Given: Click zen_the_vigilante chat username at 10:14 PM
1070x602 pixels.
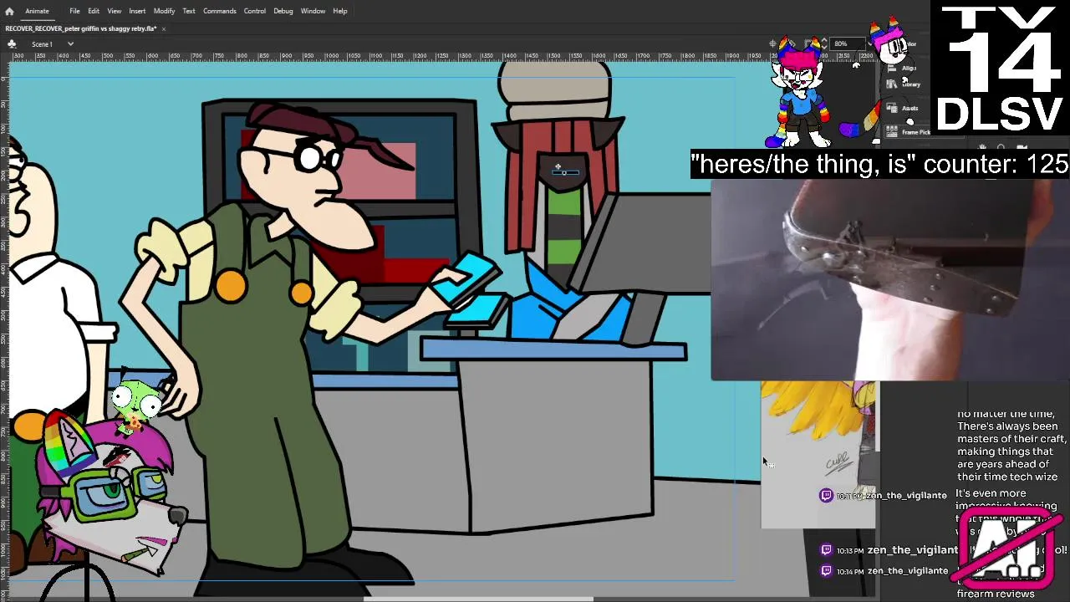Looking at the screenshot, I should coord(908,570).
